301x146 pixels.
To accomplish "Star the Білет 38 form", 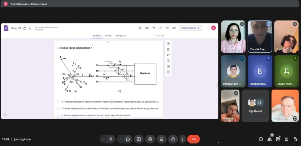I will (30, 28).
